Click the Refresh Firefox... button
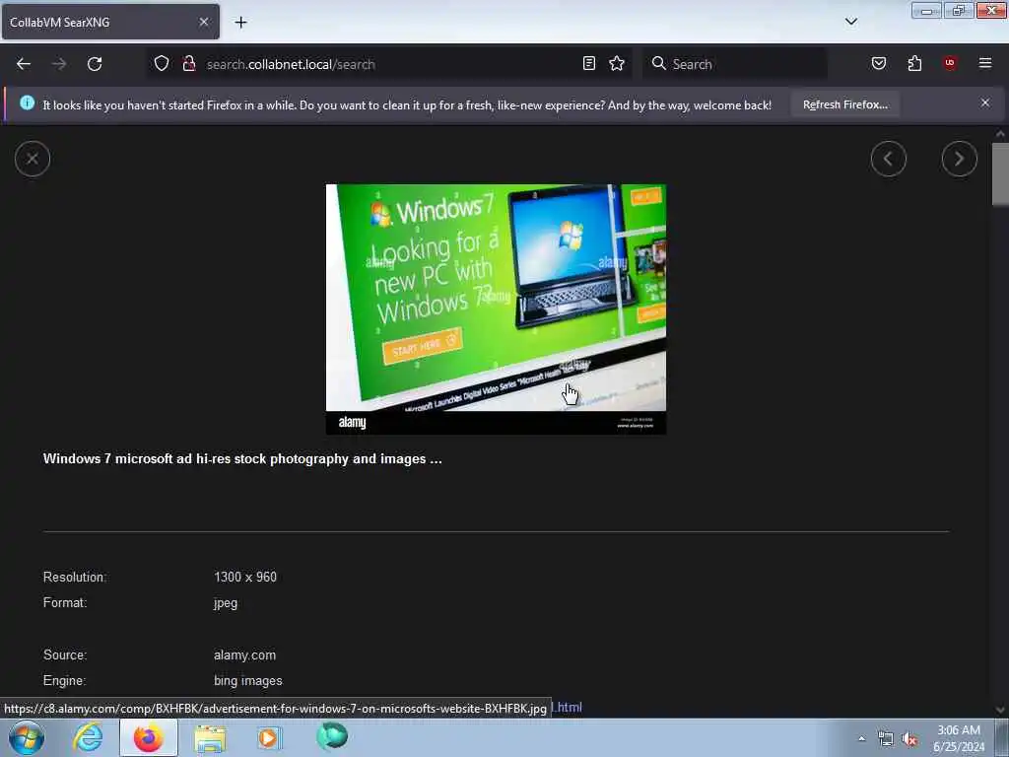 (844, 104)
